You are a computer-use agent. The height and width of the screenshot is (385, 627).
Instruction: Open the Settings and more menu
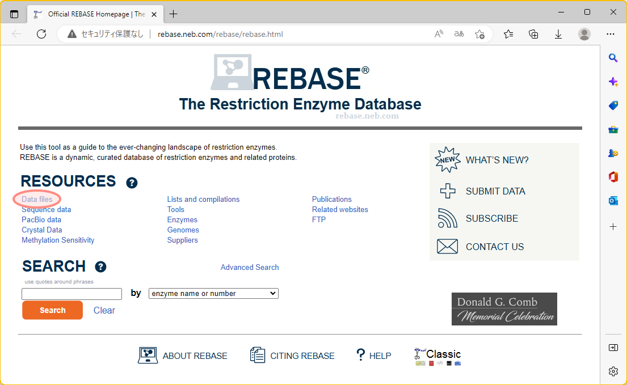(x=610, y=35)
